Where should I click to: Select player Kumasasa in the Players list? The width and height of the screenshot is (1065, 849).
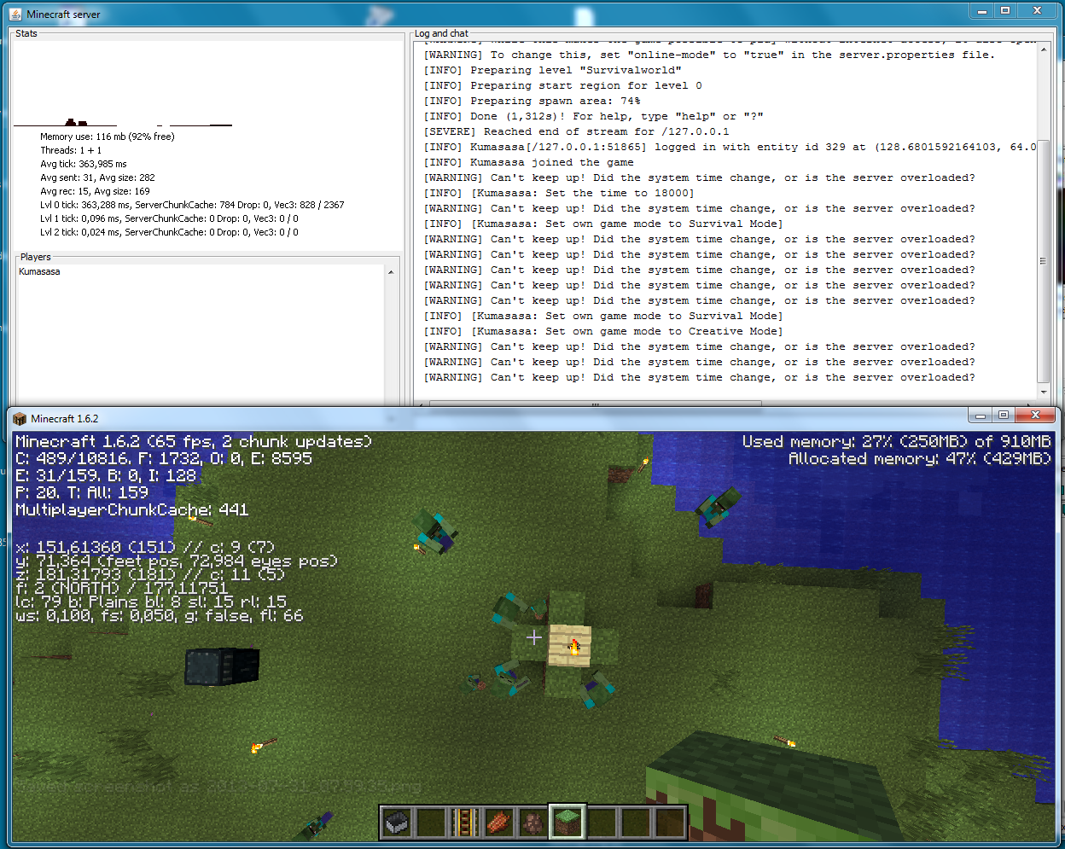[39, 271]
